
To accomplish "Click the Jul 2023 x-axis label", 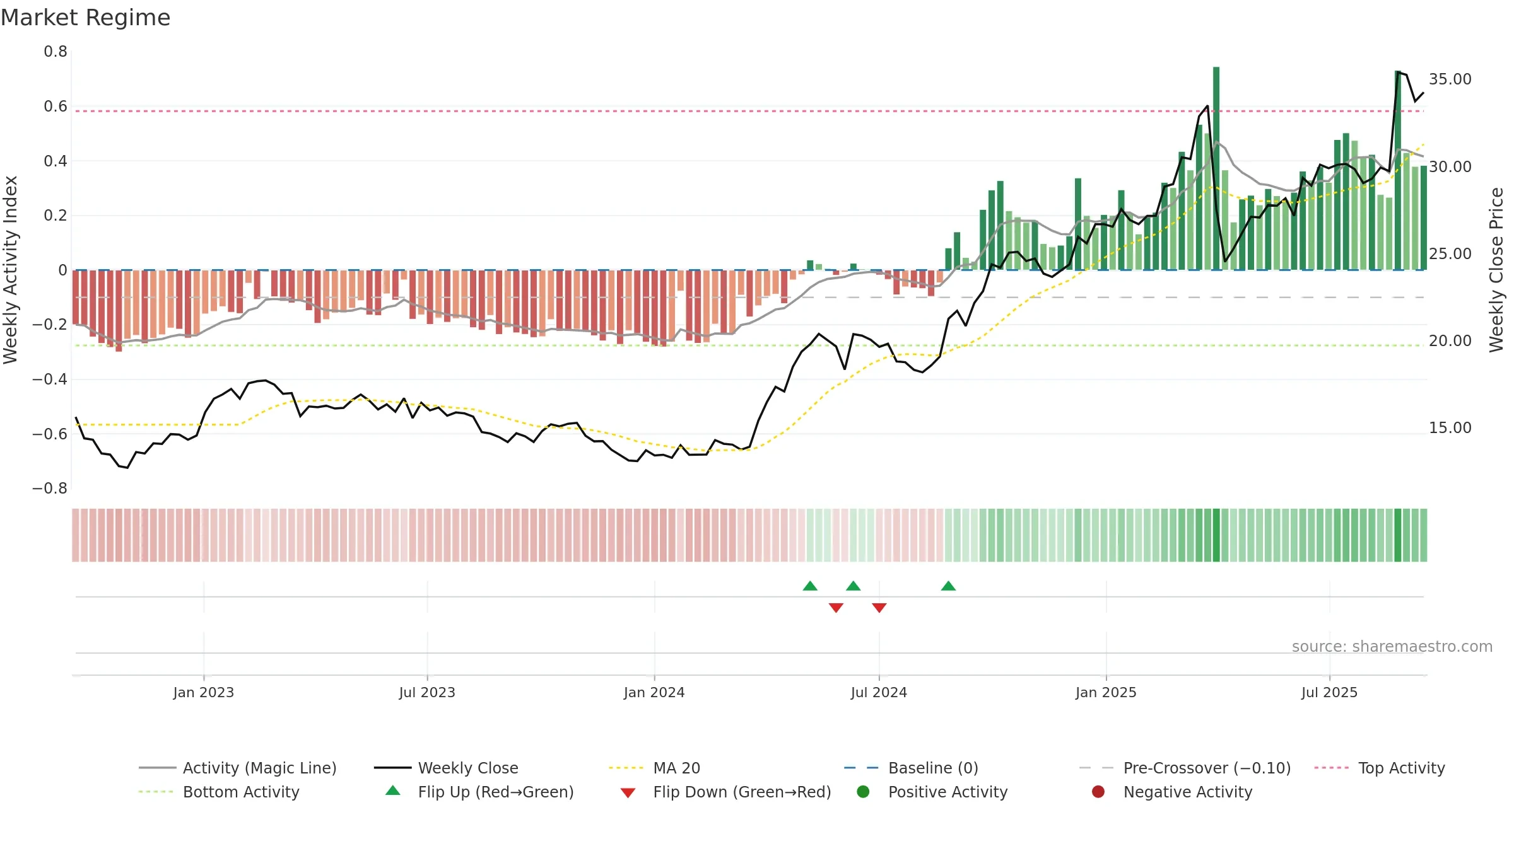I will click(427, 693).
